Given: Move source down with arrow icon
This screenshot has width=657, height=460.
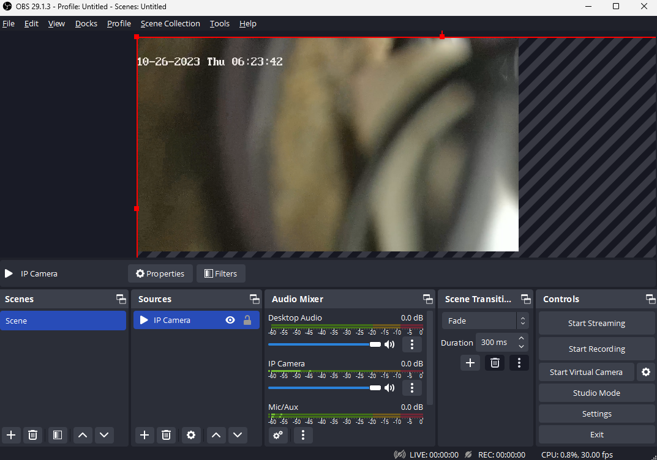Looking at the screenshot, I should (238, 435).
